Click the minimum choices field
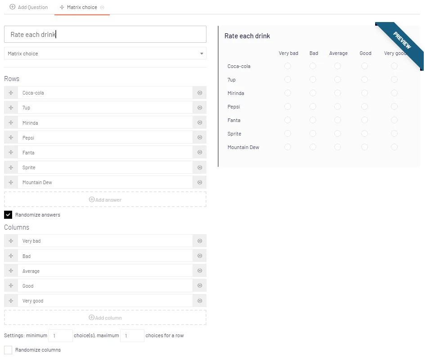 click(x=60, y=335)
